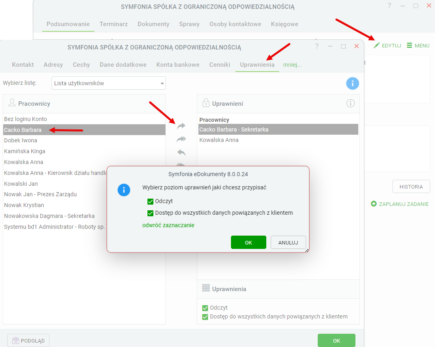
Task: Toggle Dostęp do wszystkich danych in bottom panel
Action: click(205, 317)
